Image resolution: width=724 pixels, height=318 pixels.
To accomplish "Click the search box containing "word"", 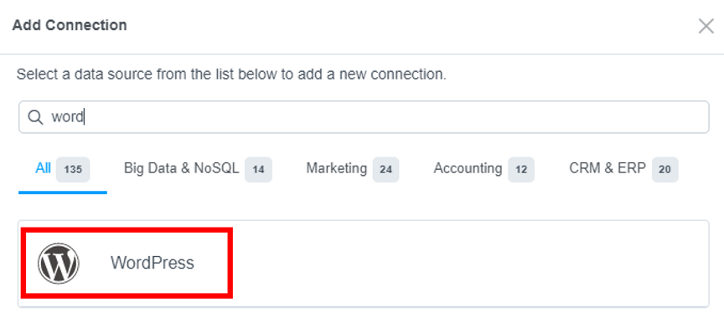I will (364, 117).
